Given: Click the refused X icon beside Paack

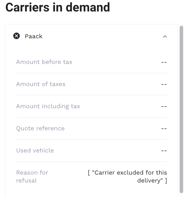Looking at the screenshot, I should coord(17,36).
